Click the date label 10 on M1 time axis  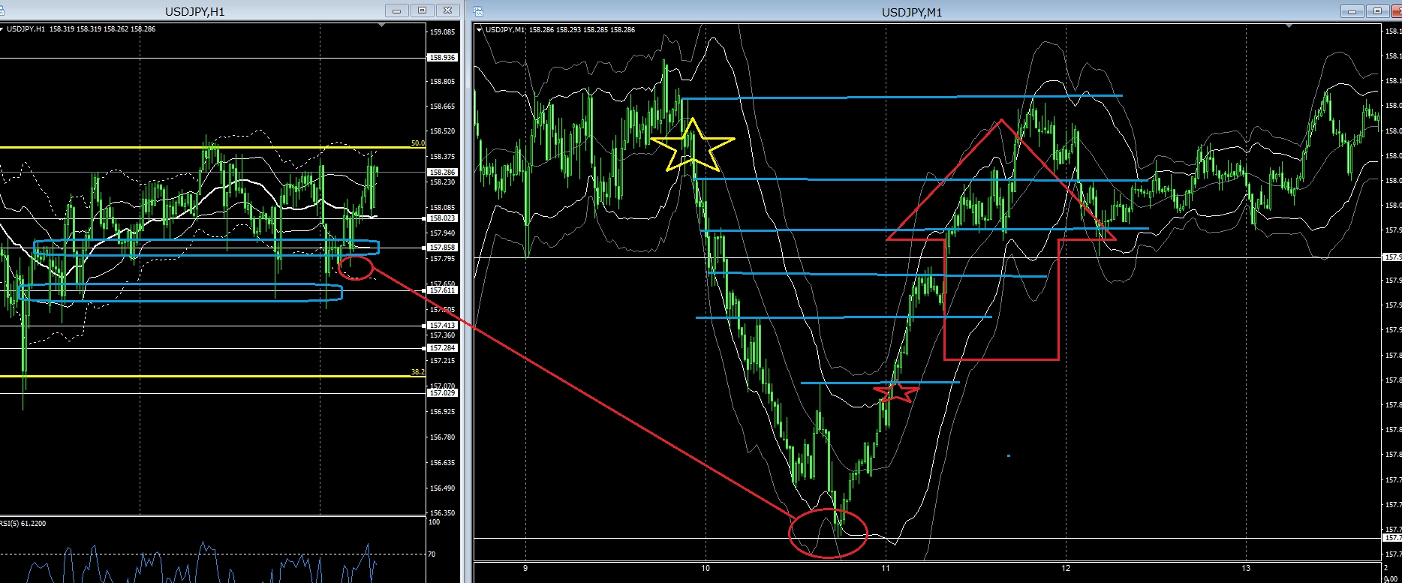(706, 569)
